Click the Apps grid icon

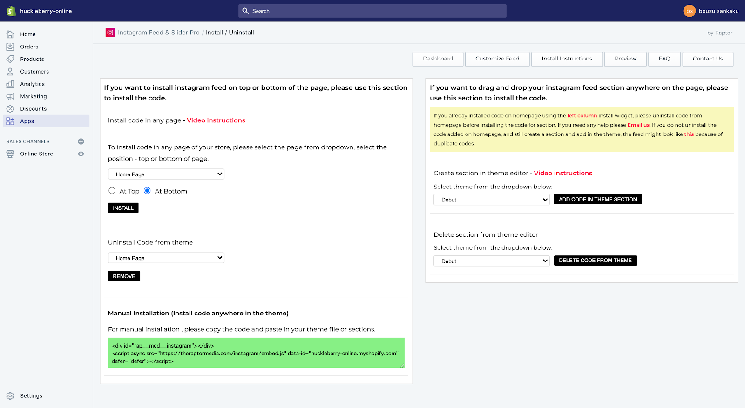pos(10,121)
